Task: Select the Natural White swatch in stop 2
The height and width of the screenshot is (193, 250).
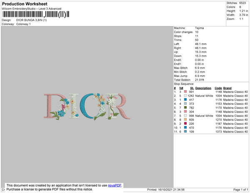Action: [x=185, y=96]
